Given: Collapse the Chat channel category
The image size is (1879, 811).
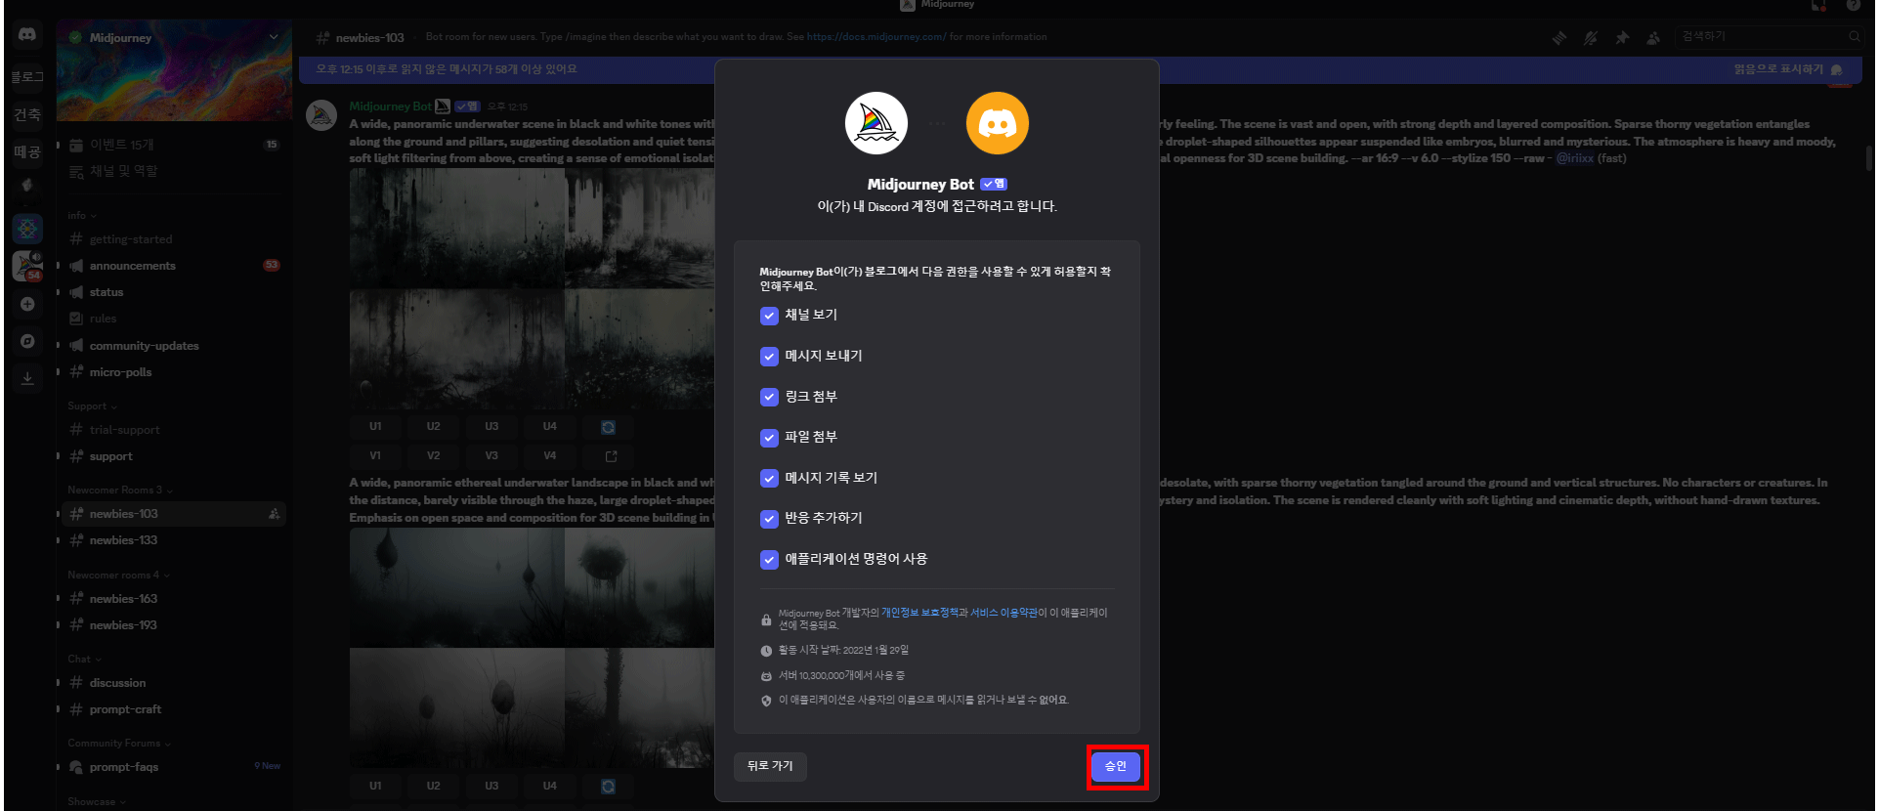Looking at the screenshot, I should tap(84, 660).
